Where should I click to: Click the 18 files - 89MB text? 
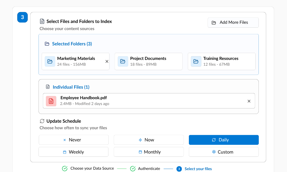pos(143,64)
